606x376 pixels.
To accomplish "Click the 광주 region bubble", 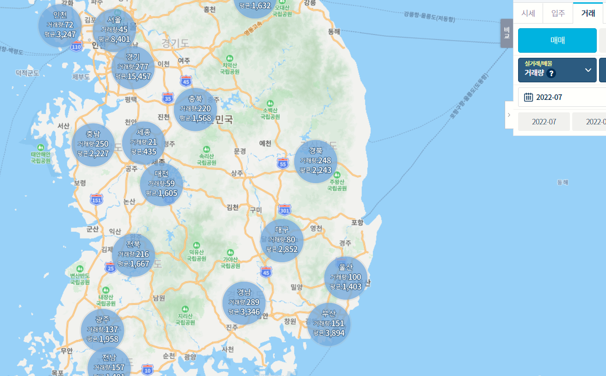I will [x=103, y=329].
